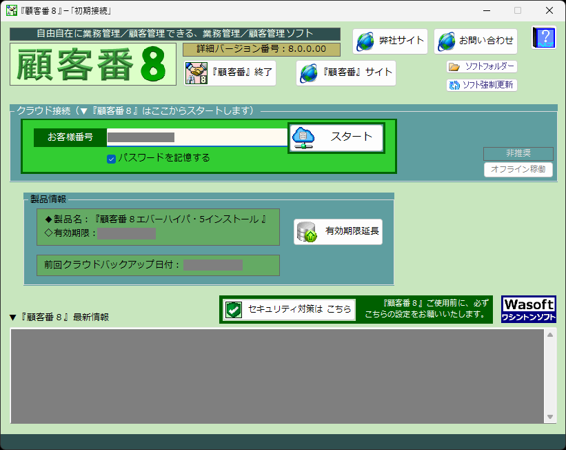The image size is (566, 450).
Task: Click the folder icon on ソフトフォルダー
Action: (x=454, y=67)
